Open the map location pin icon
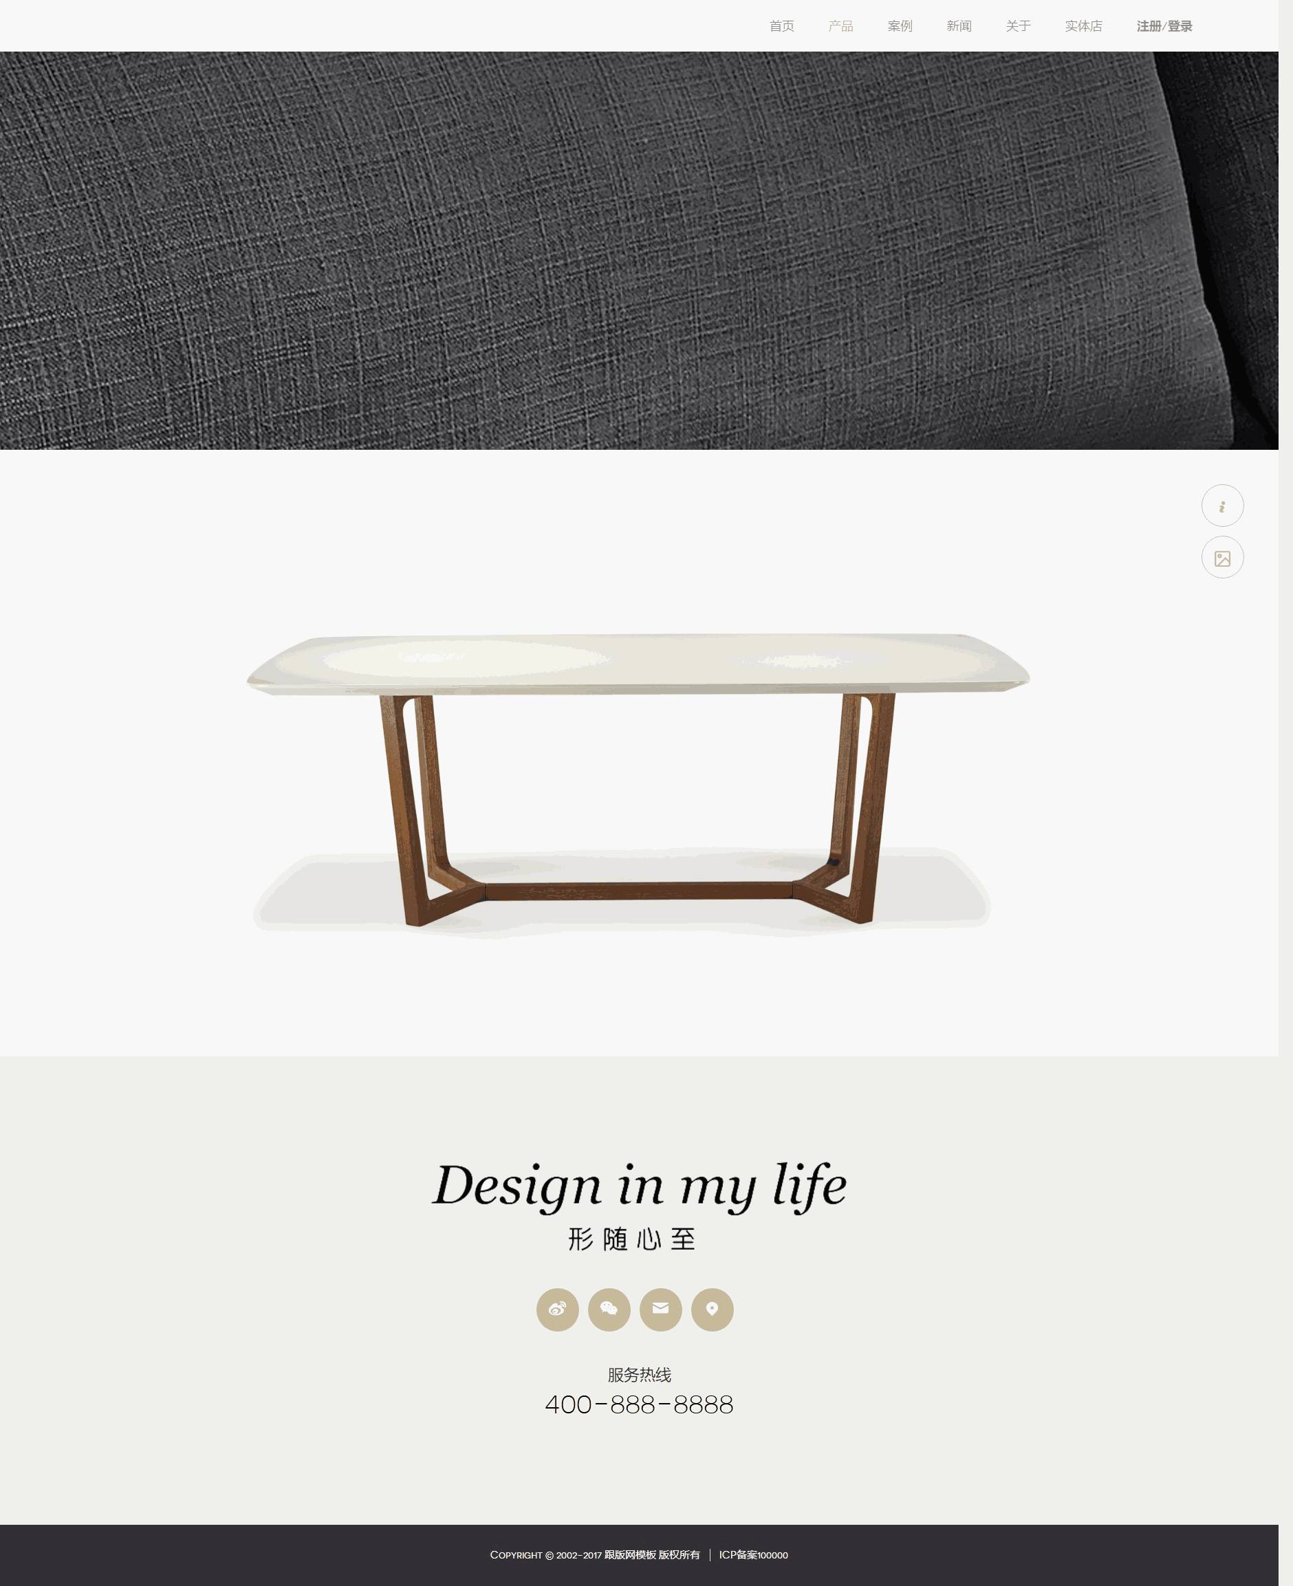Screen dimensions: 1293x1586 pyautogui.click(x=712, y=1309)
